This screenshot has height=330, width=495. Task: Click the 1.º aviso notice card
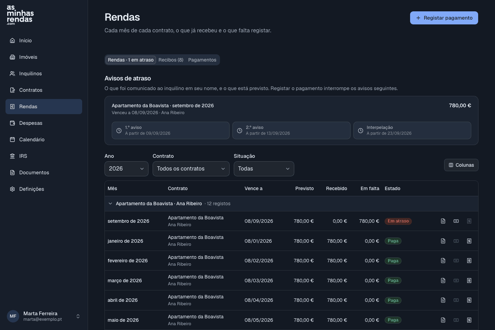click(x=170, y=130)
